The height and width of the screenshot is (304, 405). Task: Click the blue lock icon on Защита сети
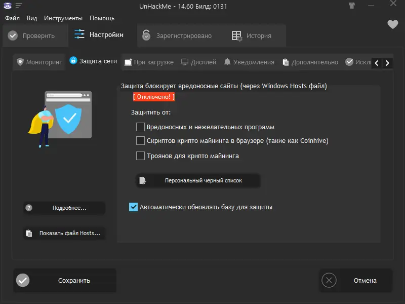pyautogui.click(x=73, y=60)
